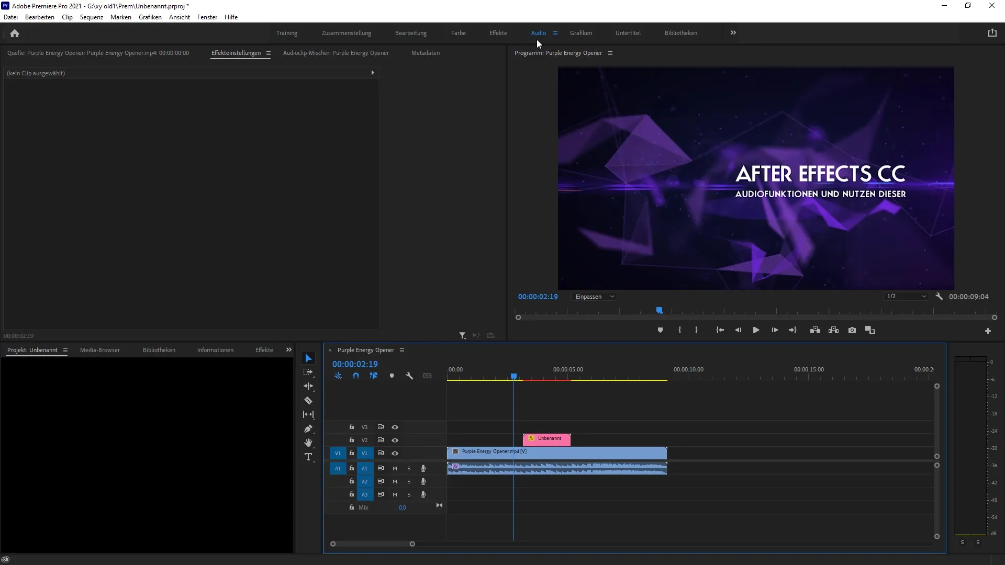Viewport: 1005px width, 565px height.
Task: Click the Home icon
Action: point(15,33)
